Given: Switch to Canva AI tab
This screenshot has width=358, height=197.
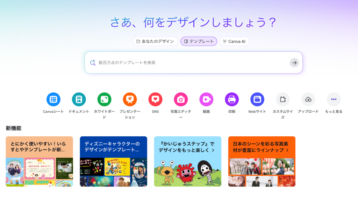Looking at the screenshot, I should [x=235, y=41].
